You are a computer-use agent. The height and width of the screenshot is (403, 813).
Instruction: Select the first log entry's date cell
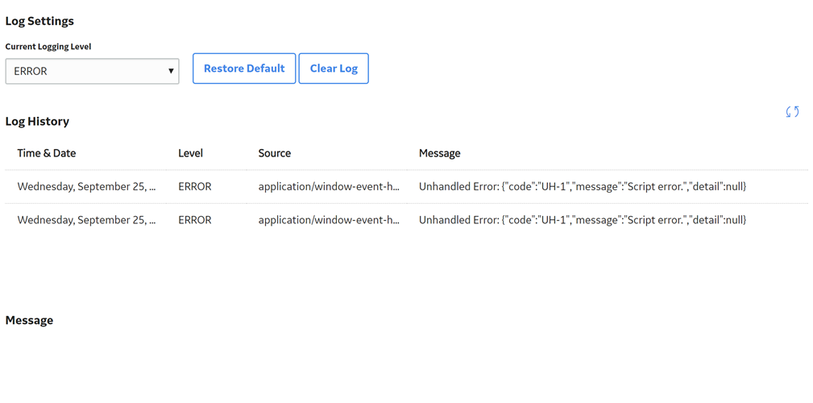[x=86, y=187]
